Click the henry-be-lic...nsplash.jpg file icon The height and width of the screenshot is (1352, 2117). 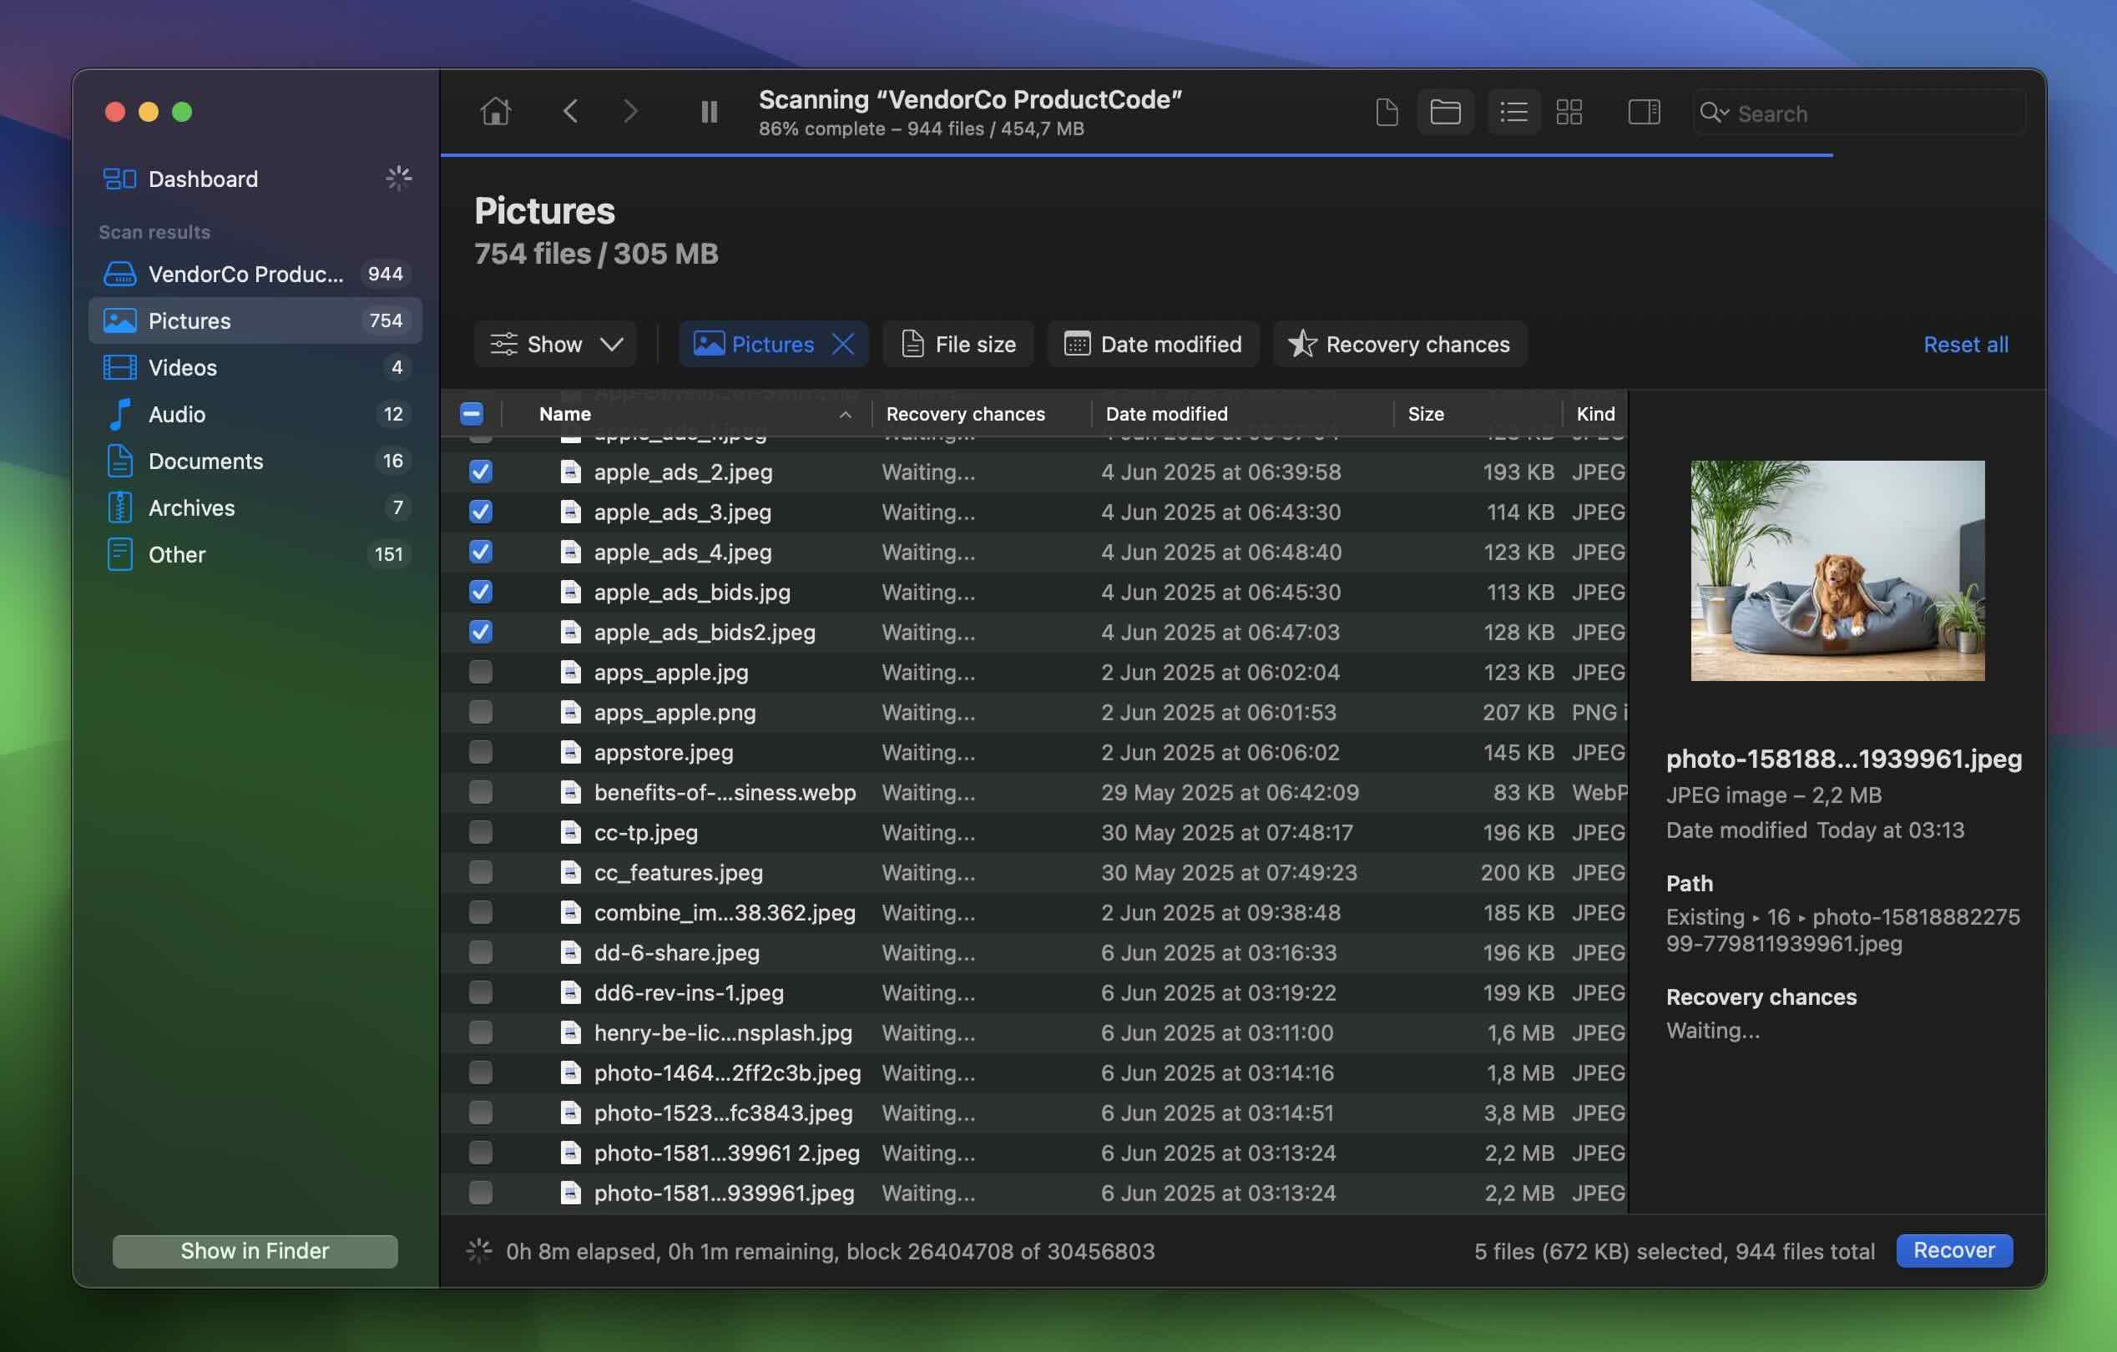tap(572, 1033)
